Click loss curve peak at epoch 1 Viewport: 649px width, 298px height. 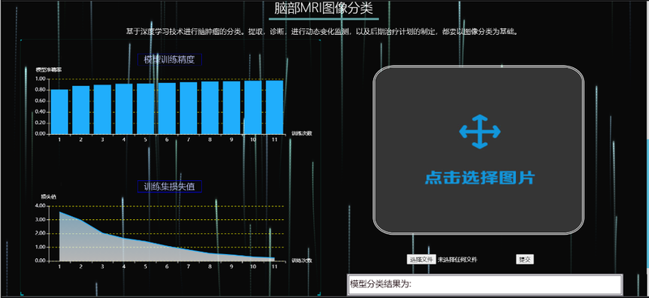click(59, 212)
